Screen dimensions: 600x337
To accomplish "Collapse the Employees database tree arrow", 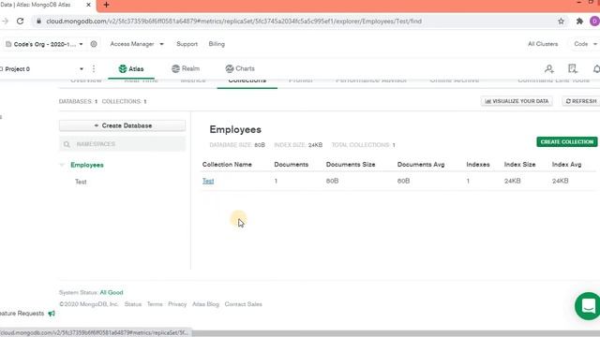I will pyautogui.click(x=62, y=165).
